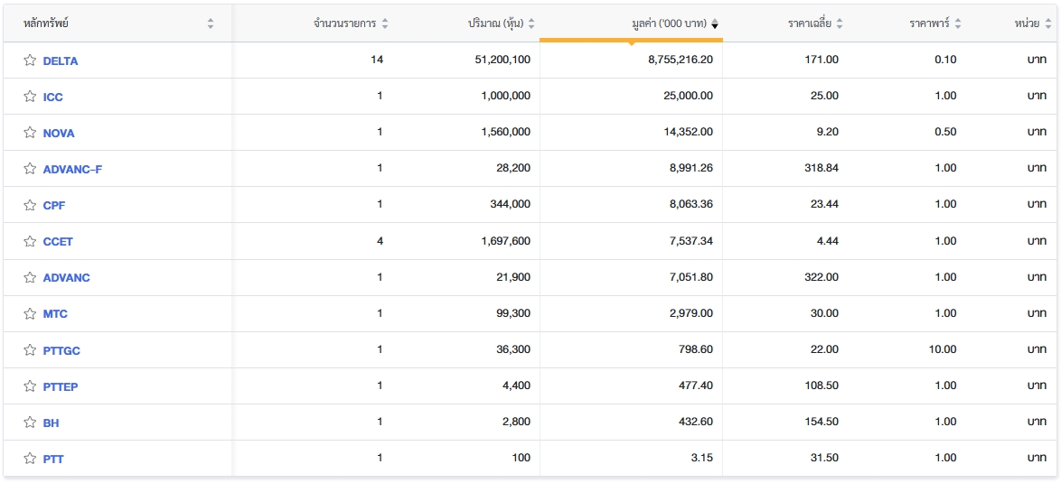
Task: Add NOVA to favorites with star
Action: point(30,133)
